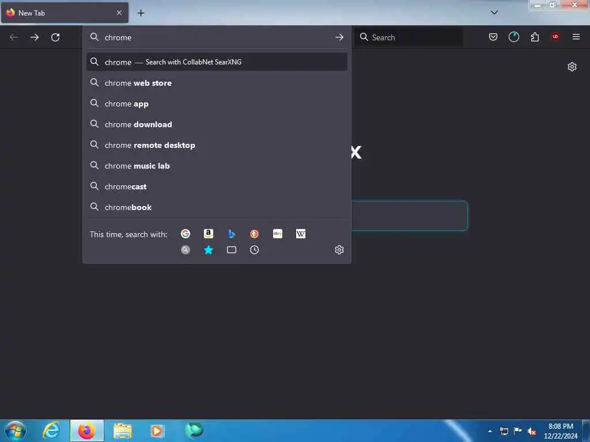Open the clock showing 8:08 PM
This screenshot has height=442, width=590.
pos(561,431)
